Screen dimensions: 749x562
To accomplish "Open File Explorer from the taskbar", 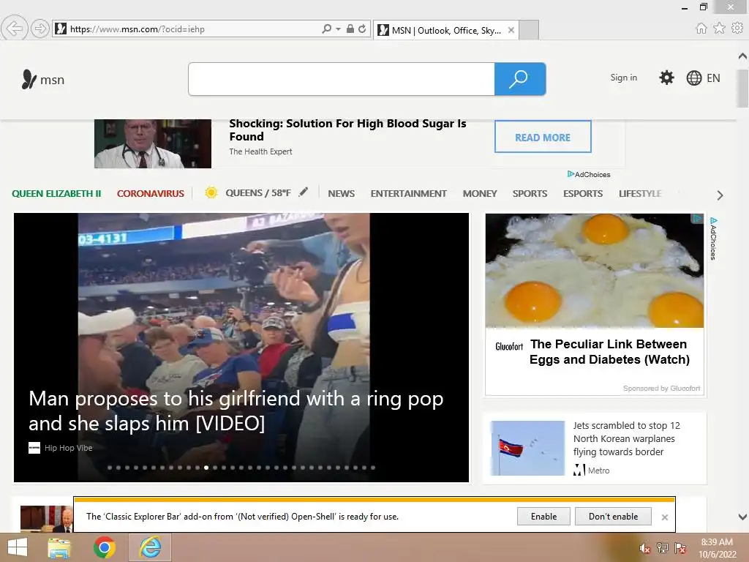I will 59,547.
